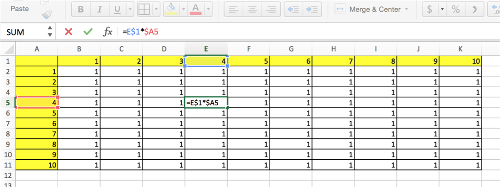Toggle Bold formatting button
The height and width of the screenshot is (187, 500).
click(81, 9)
